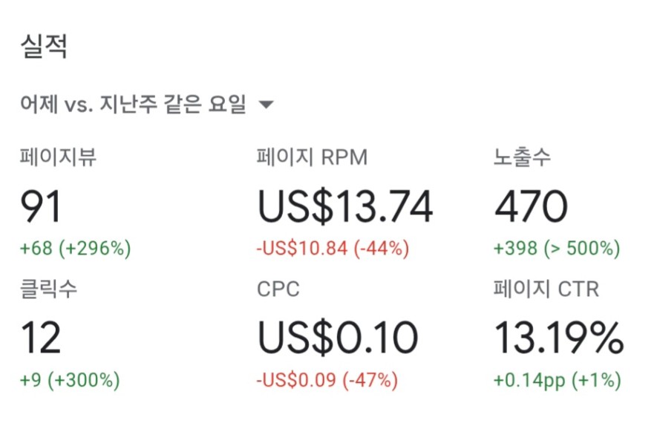This screenshot has height=426, width=660.
Task: Click the 페이지뷰 value 91
Action: (42, 206)
